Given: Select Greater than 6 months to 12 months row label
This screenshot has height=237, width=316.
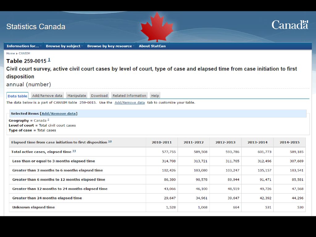Looking at the screenshot, I should click(x=59, y=180).
